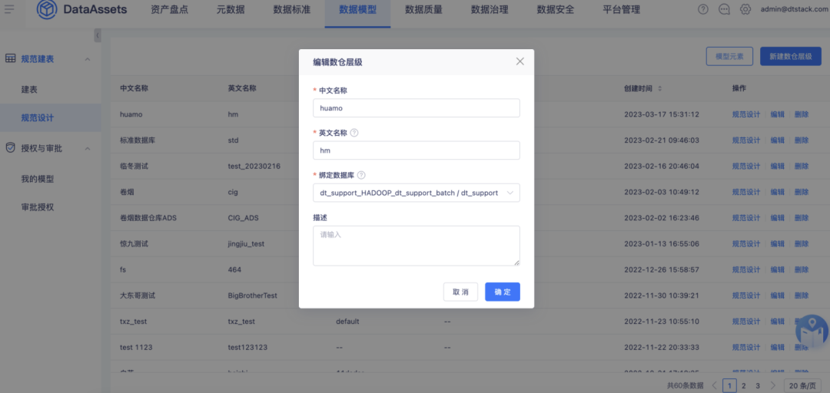830x393 pixels.
Task: Click the help icon beside 英文名称
Action: (354, 133)
